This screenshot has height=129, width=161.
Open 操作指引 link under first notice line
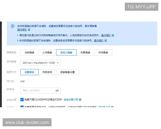[x=22, y=30]
